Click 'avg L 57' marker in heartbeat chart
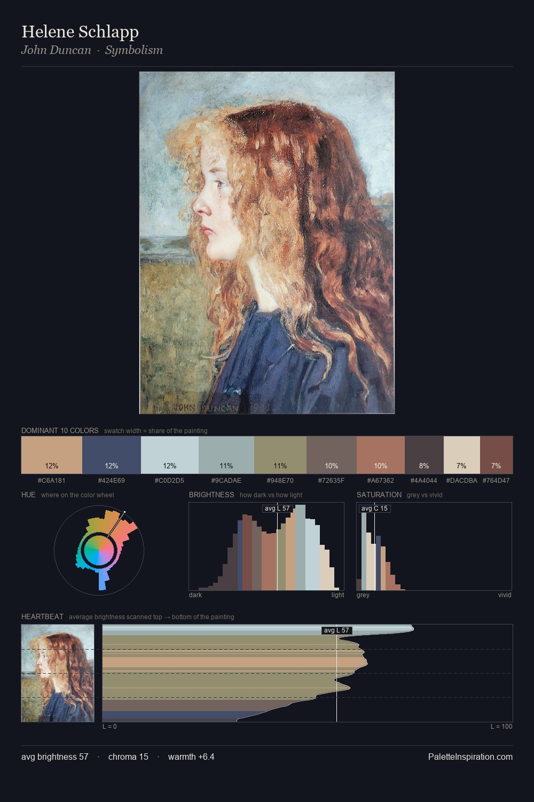The image size is (534, 802). click(x=337, y=630)
